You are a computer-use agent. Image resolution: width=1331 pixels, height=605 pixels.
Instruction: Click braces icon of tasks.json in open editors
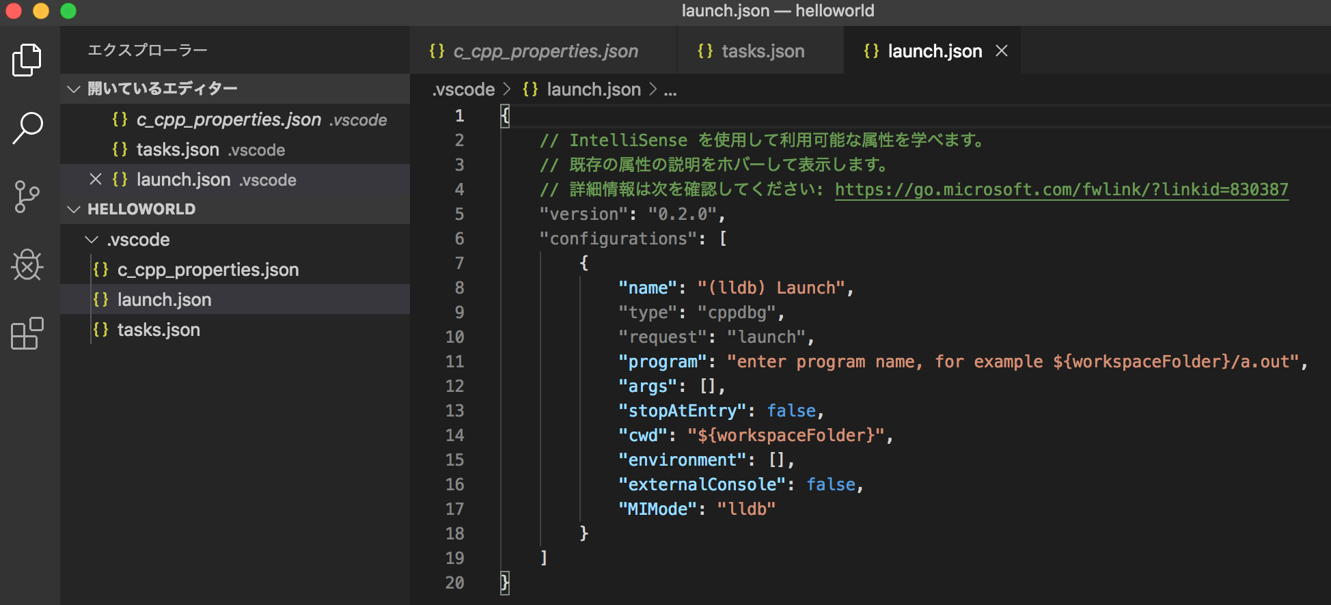[120, 150]
